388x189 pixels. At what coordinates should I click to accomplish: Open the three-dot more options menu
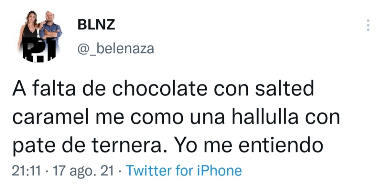pyautogui.click(x=368, y=25)
